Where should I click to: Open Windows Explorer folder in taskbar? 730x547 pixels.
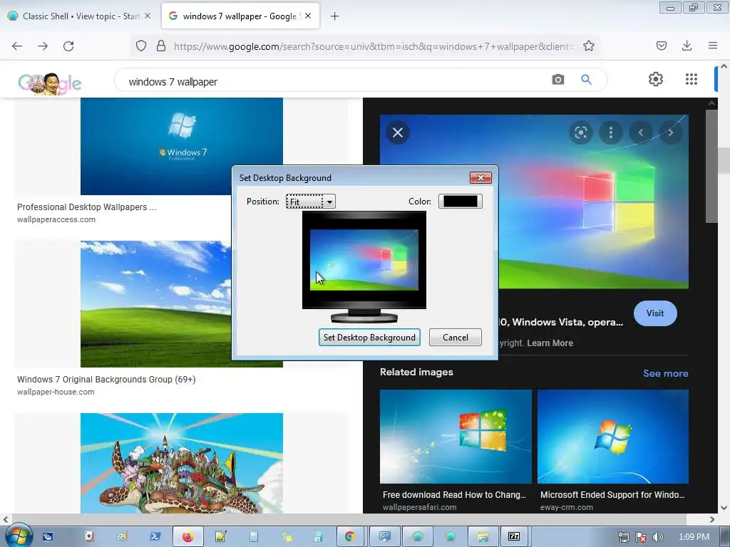click(483, 537)
